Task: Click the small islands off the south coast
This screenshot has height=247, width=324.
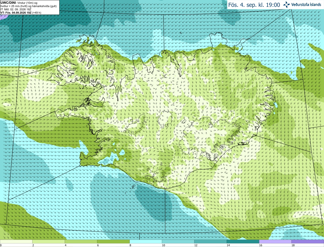Action: (x=132, y=188)
